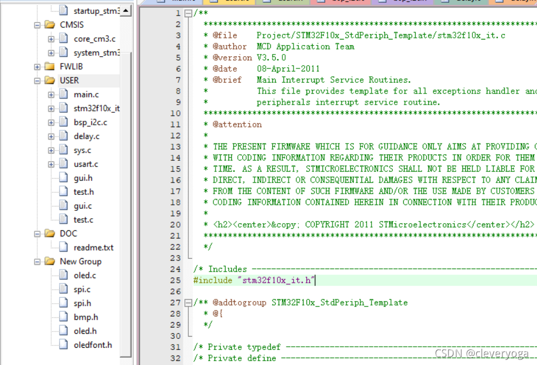Select core_cm3.c in the project tree

(x=95, y=39)
